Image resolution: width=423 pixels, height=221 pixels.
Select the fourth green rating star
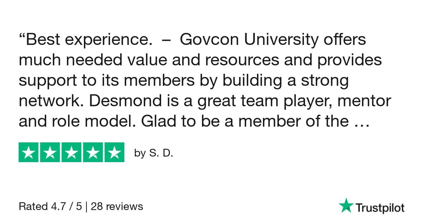93,152
